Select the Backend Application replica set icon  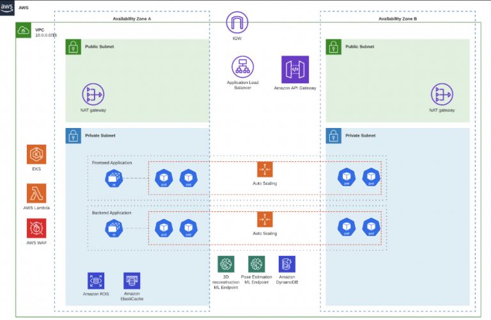[x=114, y=228]
